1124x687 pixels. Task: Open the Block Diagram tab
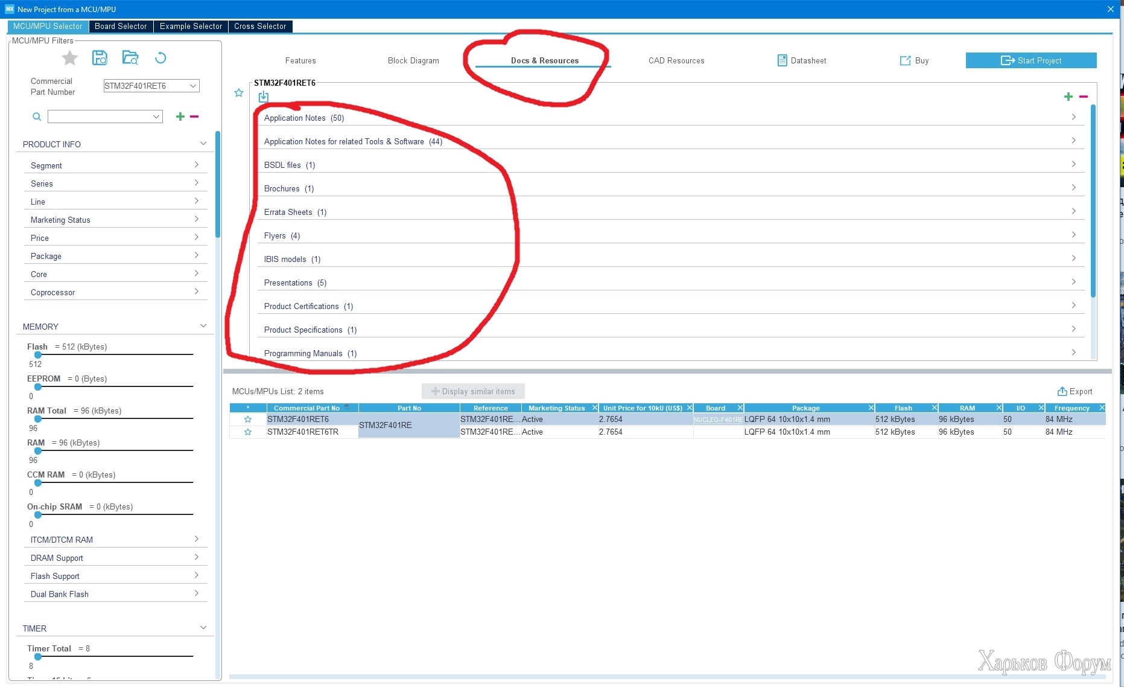click(x=413, y=60)
